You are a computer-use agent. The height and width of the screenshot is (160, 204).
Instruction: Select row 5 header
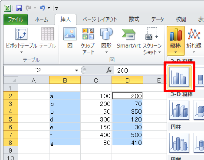click(x=11, y=119)
